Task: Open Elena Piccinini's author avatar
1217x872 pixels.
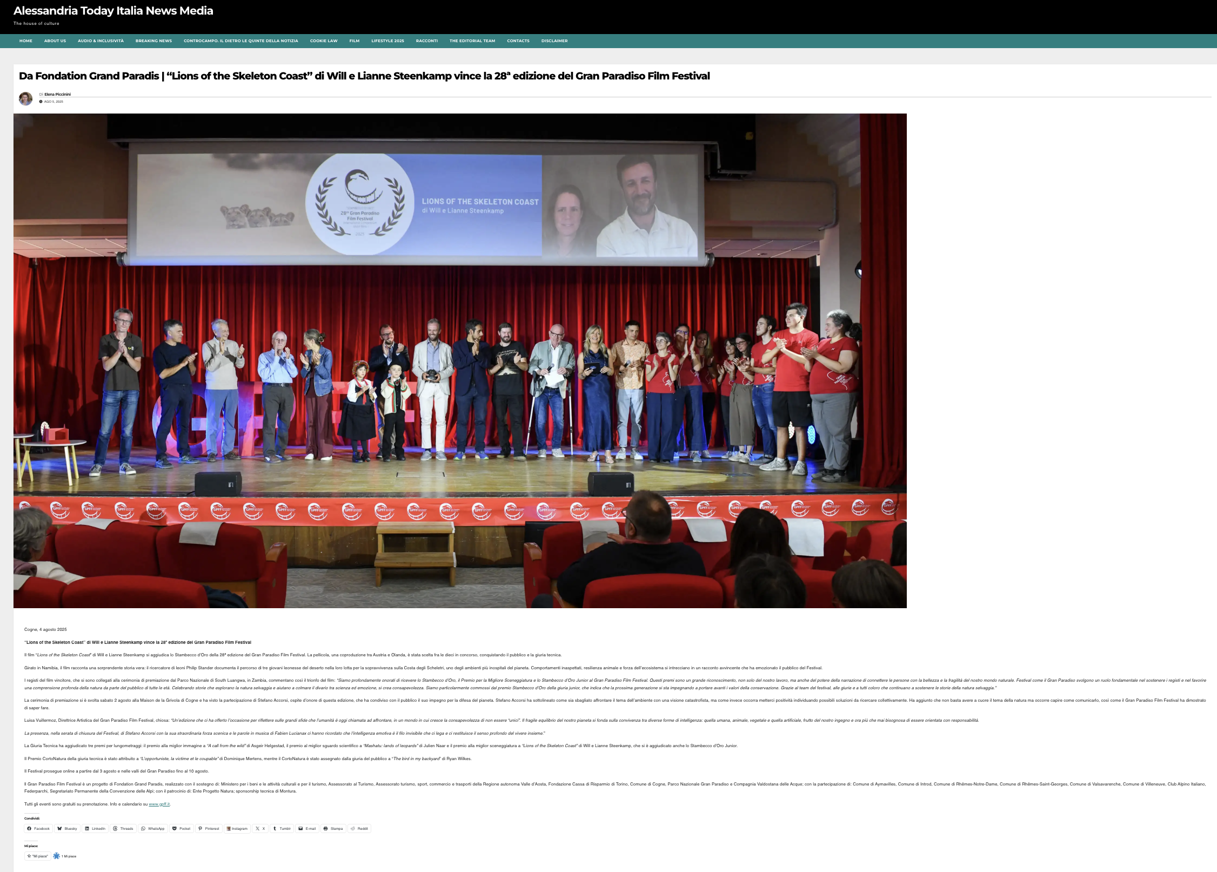Action: tap(25, 98)
